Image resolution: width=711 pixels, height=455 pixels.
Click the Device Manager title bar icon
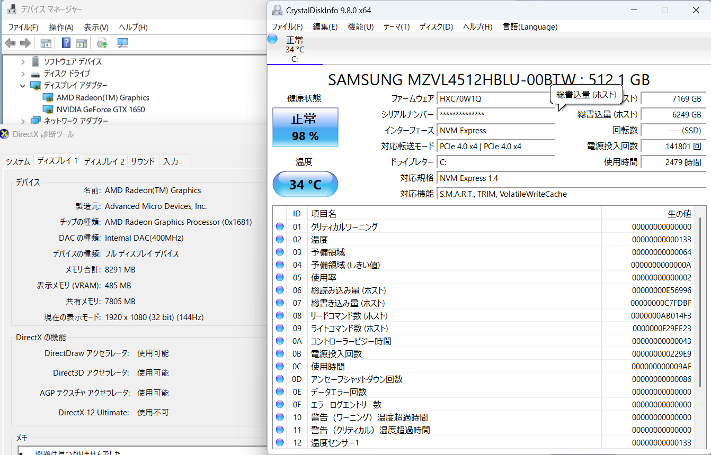[x=11, y=9]
